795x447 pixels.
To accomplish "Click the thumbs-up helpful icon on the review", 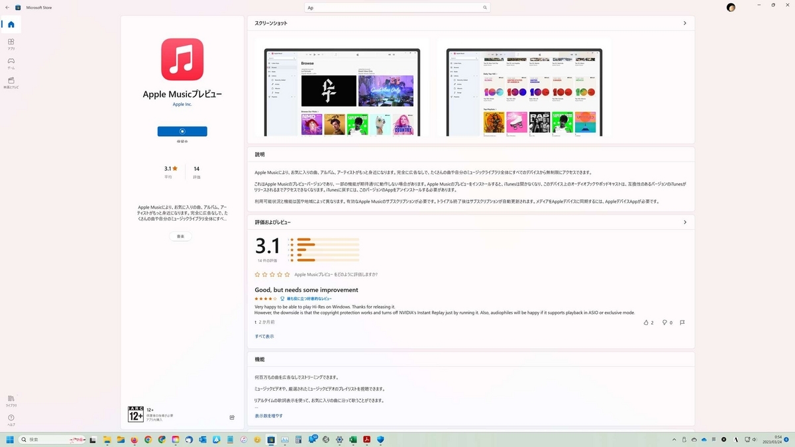I will click(646, 323).
